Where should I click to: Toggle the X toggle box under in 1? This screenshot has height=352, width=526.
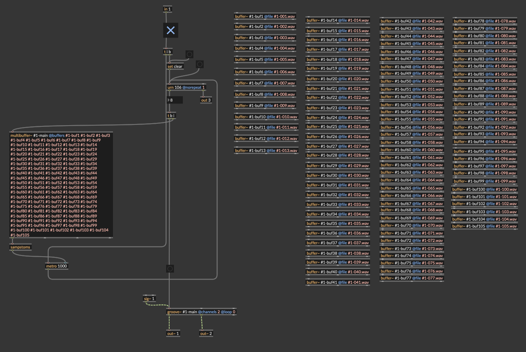coord(170,30)
